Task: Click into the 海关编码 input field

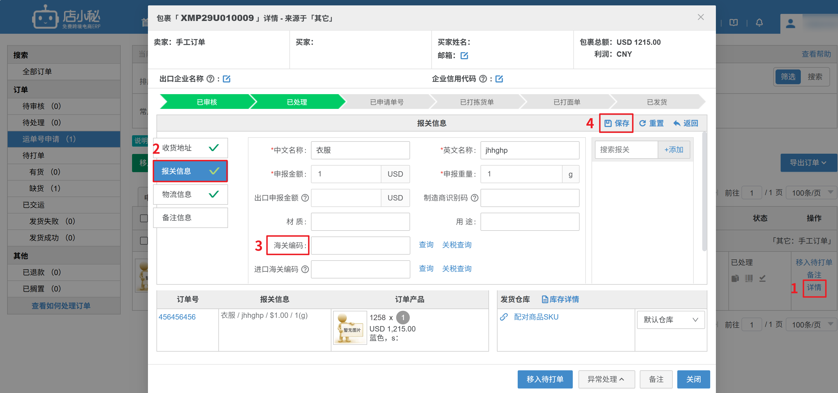Action: point(360,245)
